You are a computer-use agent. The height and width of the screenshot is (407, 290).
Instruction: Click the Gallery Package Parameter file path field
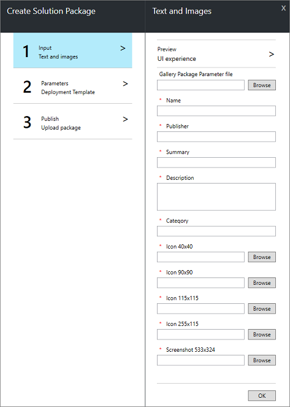[x=200, y=85]
